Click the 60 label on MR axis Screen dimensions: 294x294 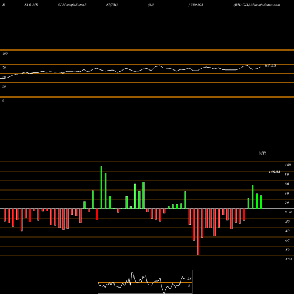point(287,184)
